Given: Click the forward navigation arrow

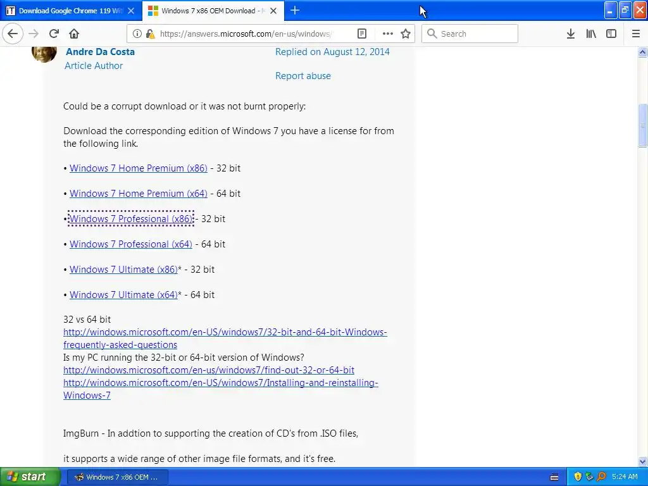Looking at the screenshot, I should click(34, 34).
